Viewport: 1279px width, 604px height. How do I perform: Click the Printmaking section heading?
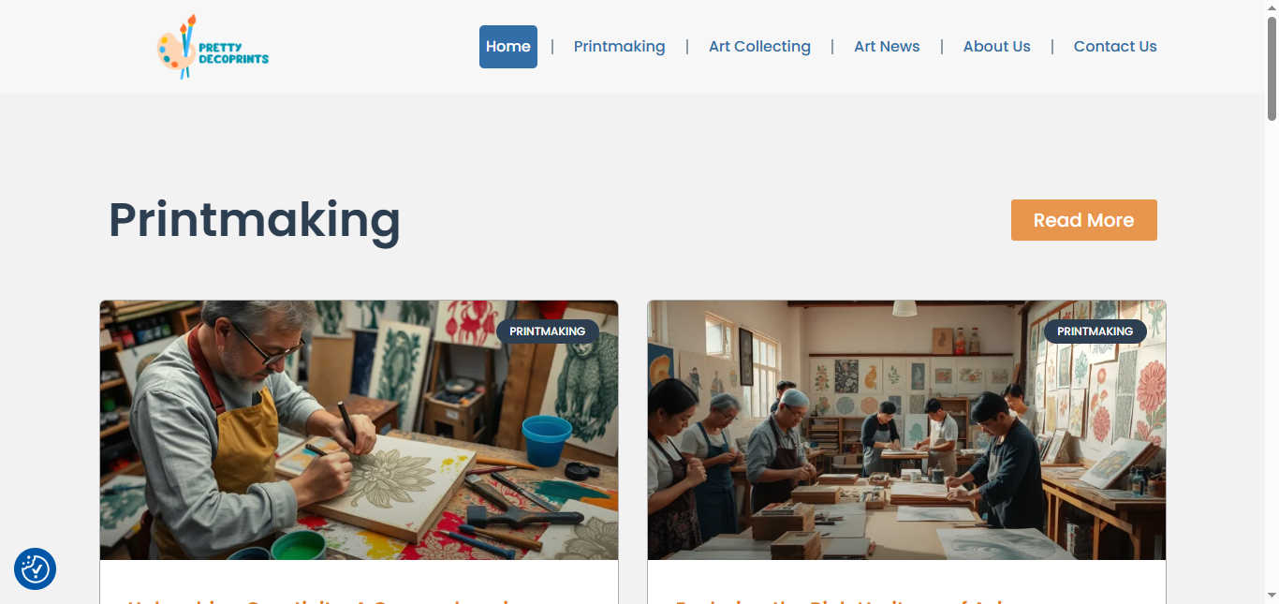(255, 221)
